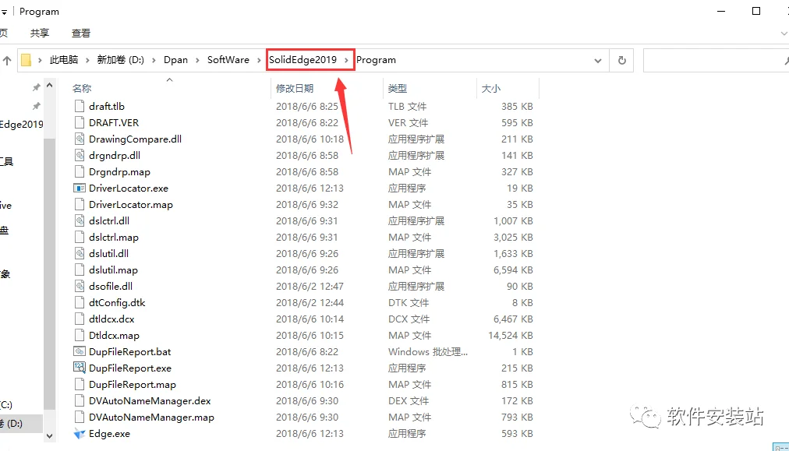Open the quick access toolbar dropdown
The image size is (789, 451).
pos(4,12)
